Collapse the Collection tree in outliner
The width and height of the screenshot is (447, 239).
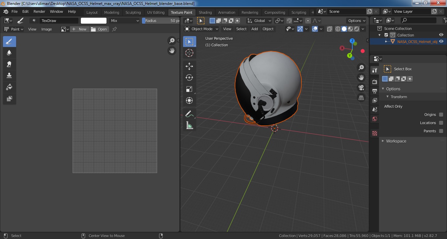click(x=380, y=35)
